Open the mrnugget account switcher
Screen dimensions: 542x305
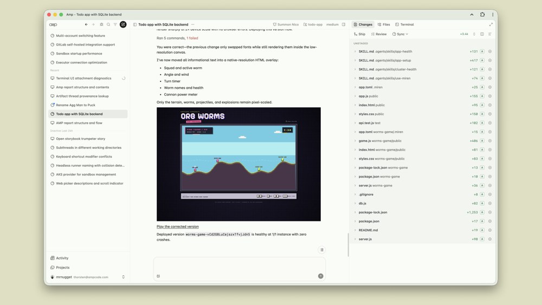click(88, 277)
